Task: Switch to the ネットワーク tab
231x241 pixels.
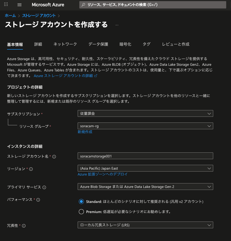Action: [x=65, y=44]
